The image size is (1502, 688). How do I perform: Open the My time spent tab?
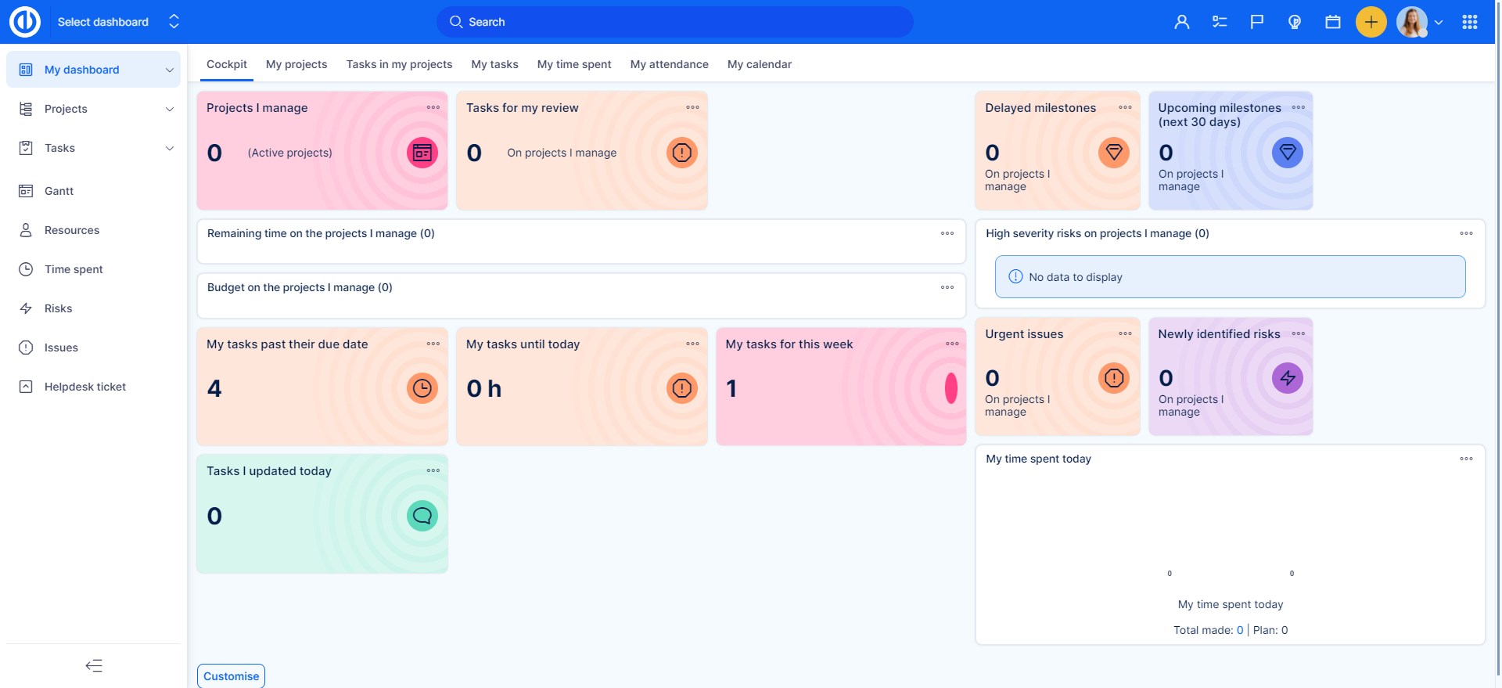click(573, 64)
